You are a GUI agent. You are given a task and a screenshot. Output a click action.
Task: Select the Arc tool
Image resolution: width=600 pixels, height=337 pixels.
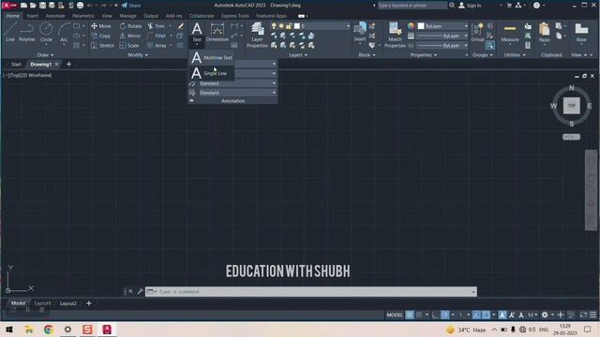[64, 32]
